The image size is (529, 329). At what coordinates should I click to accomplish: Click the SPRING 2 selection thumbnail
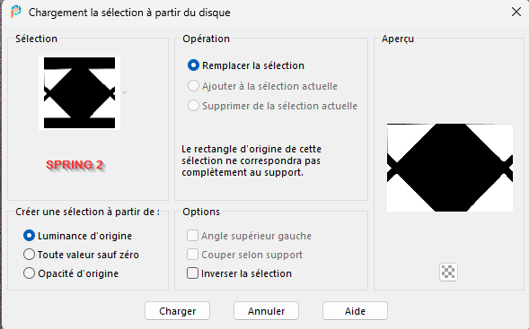[x=79, y=92]
